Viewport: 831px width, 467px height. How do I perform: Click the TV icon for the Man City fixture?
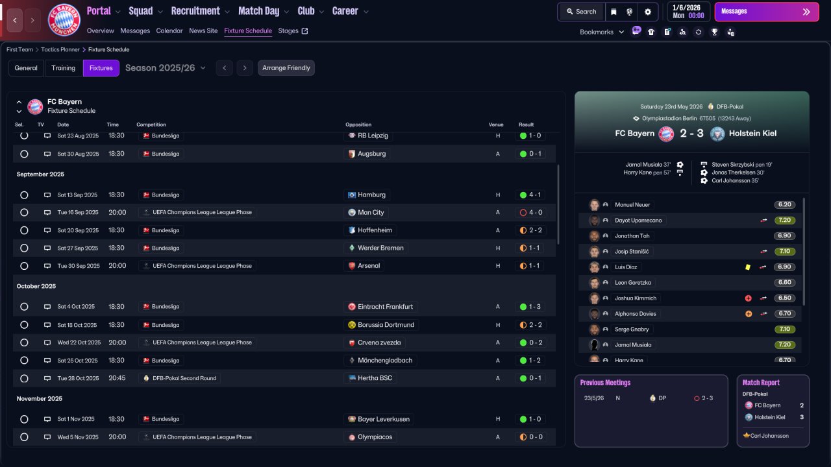pos(47,212)
